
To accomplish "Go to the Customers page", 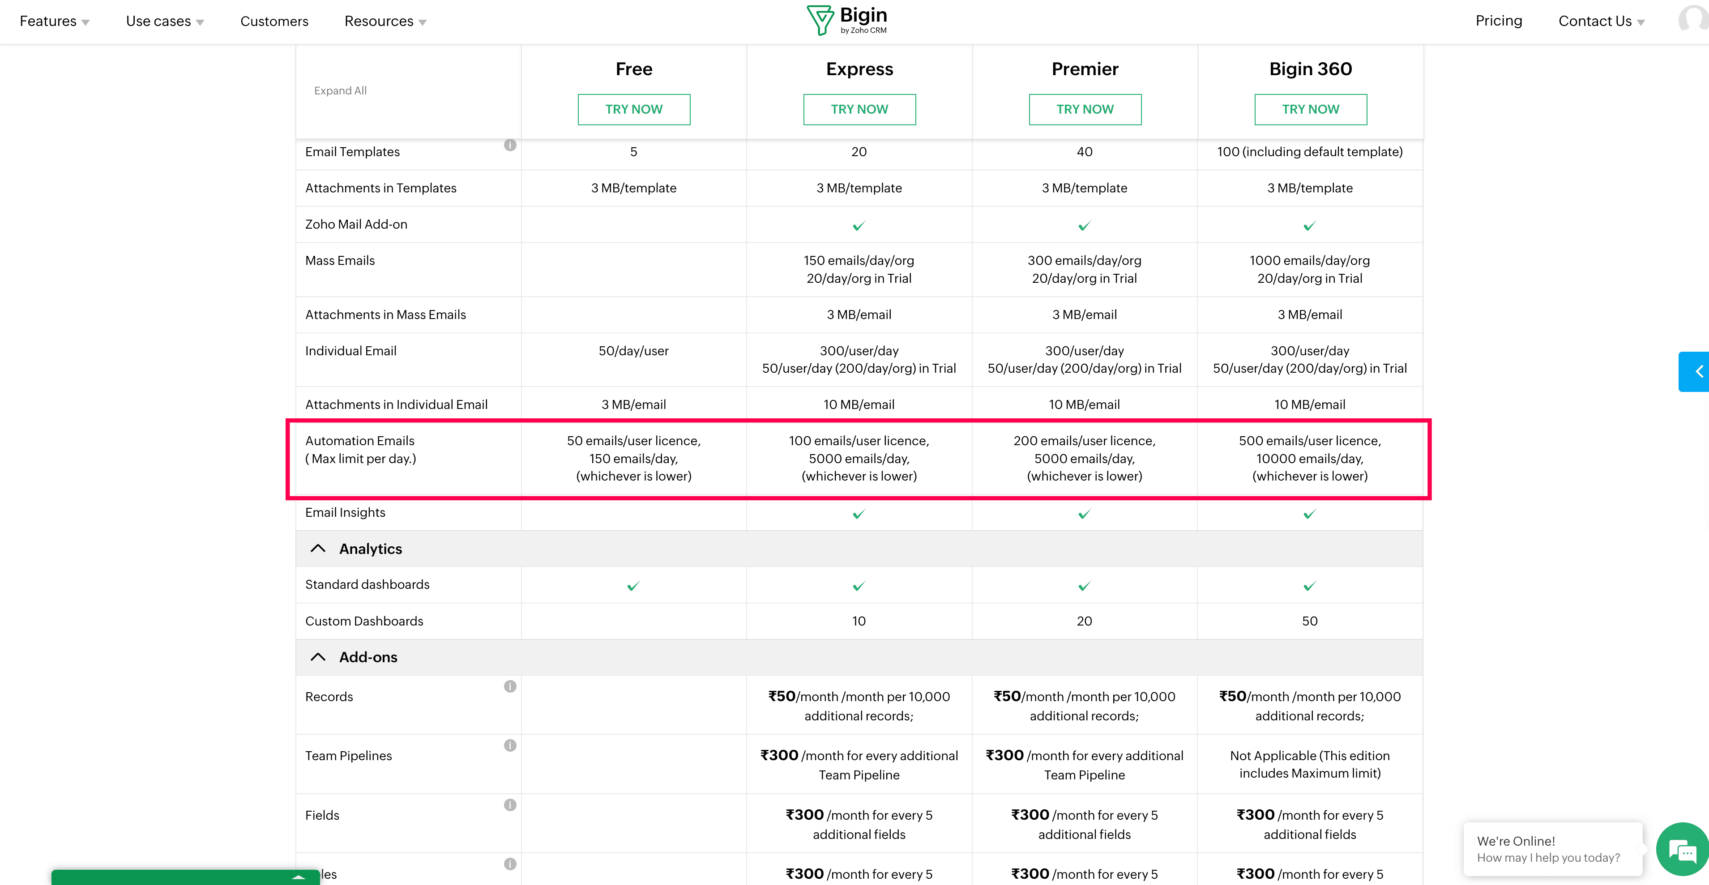I will [274, 21].
